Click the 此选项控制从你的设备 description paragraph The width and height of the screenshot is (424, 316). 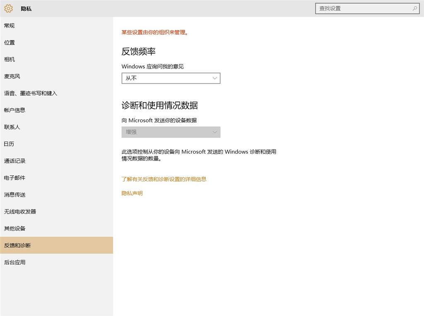click(199, 155)
